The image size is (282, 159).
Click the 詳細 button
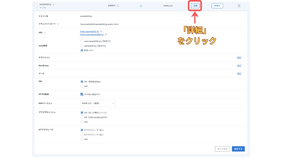click(195, 6)
